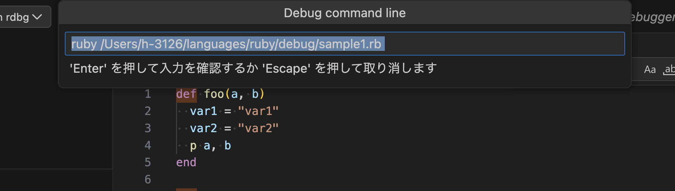The width and height of the screenshot is (675, 191).
Task: Enable whole word matching with the ab icon
Action: (x=669, y=69)
